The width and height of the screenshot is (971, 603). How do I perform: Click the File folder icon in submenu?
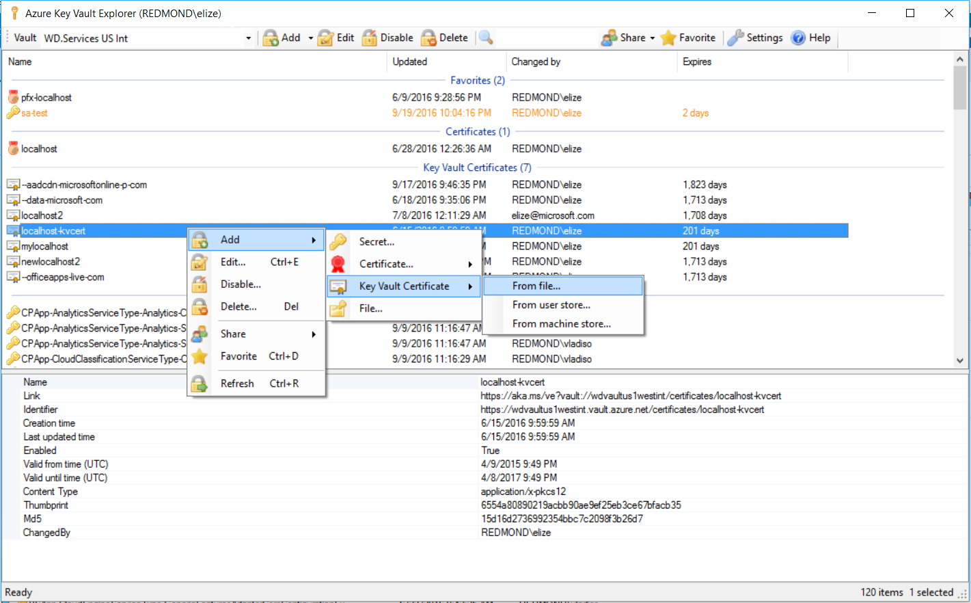(x=338, y=309)
